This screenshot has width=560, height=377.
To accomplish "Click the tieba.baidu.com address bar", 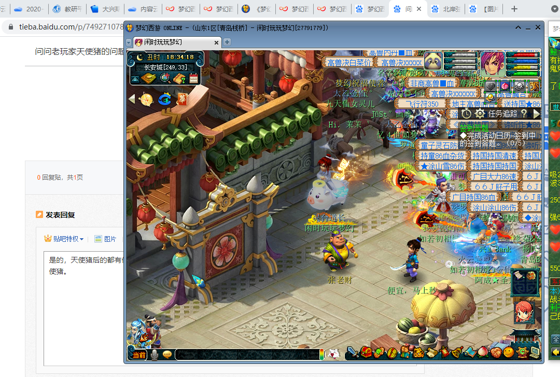I will pos(71,27).
